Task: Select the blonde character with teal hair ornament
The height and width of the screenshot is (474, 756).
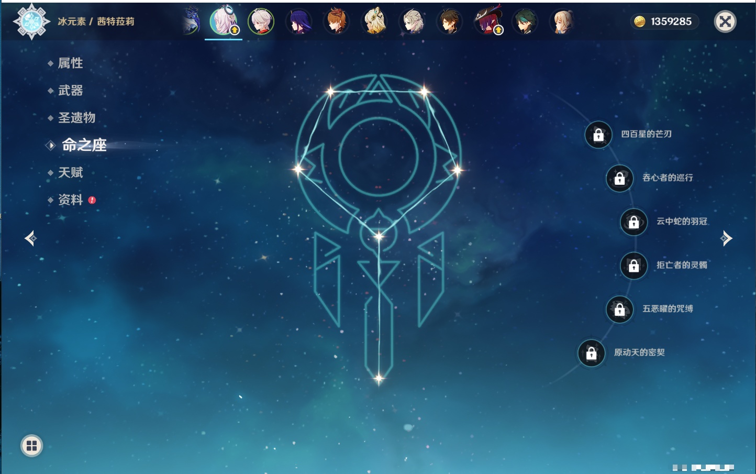Action: point(374,21)
